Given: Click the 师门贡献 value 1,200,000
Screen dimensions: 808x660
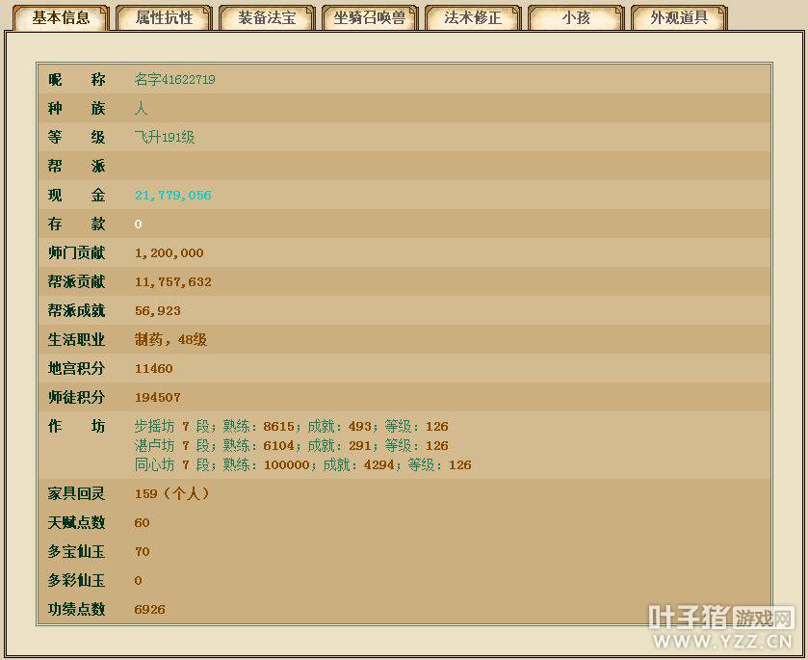Looking at the screenshot, I should pos(169,252).
